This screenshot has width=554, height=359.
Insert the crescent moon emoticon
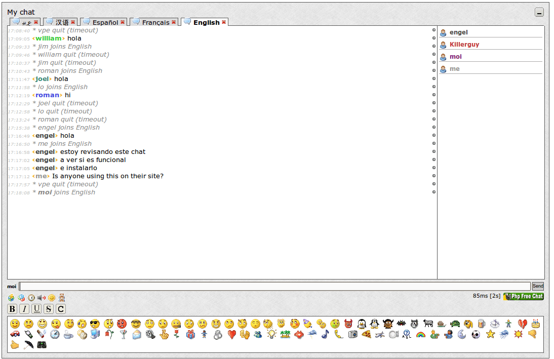(462, 334)
